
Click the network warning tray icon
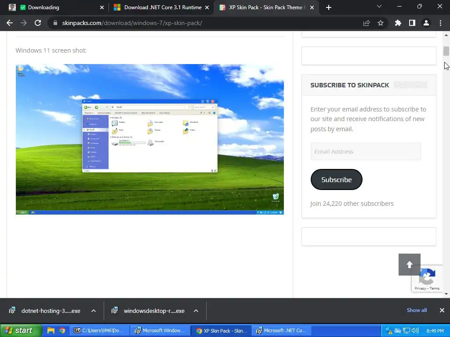389,331
